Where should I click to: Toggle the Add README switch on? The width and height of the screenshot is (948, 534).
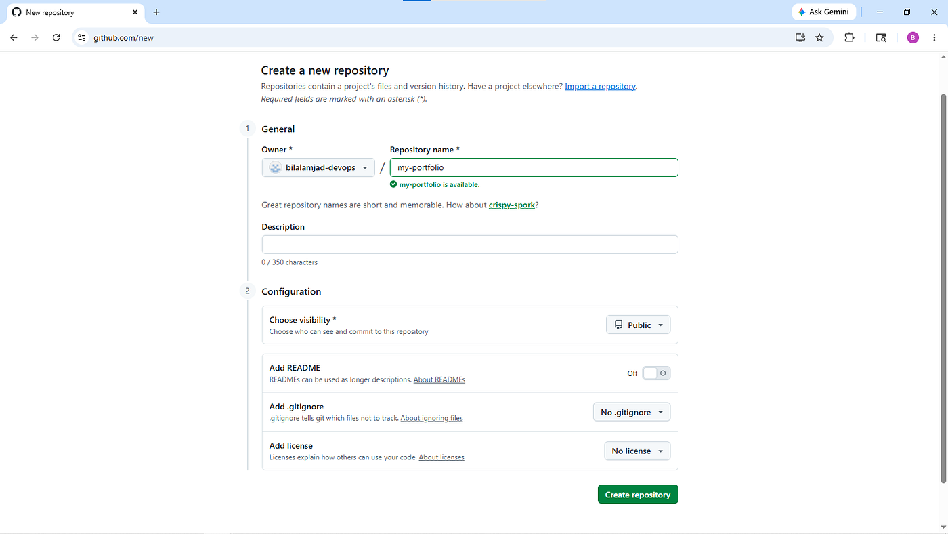click(656, 373)
